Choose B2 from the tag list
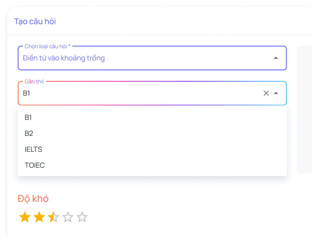 (29, 134)
